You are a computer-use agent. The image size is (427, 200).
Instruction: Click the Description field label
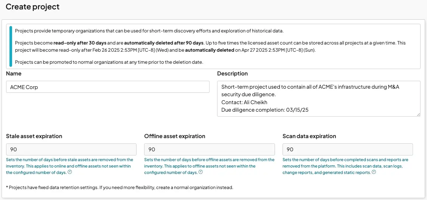pos(232,74)
